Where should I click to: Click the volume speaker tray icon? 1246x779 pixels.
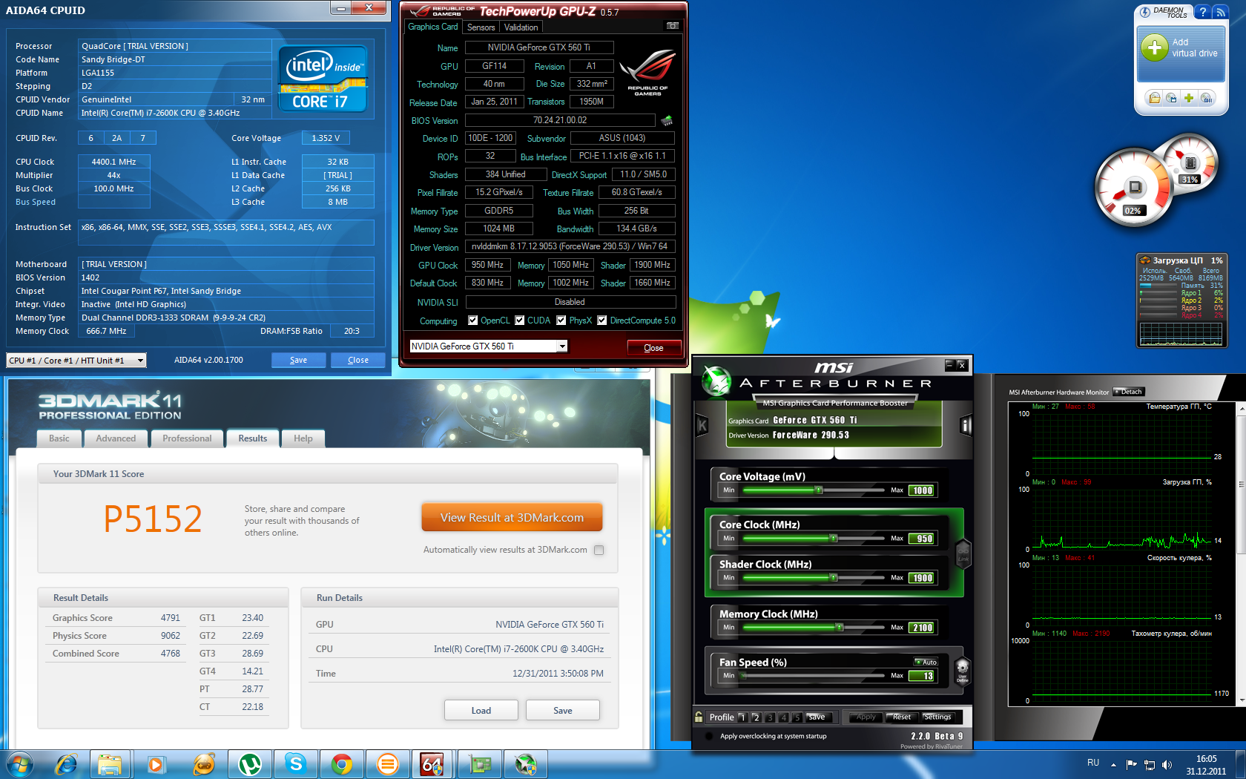[1167, 765]
